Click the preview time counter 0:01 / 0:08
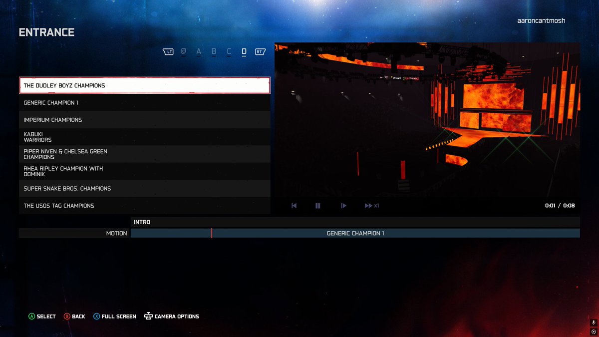This screenshot has height=337, width=599. 560,206
